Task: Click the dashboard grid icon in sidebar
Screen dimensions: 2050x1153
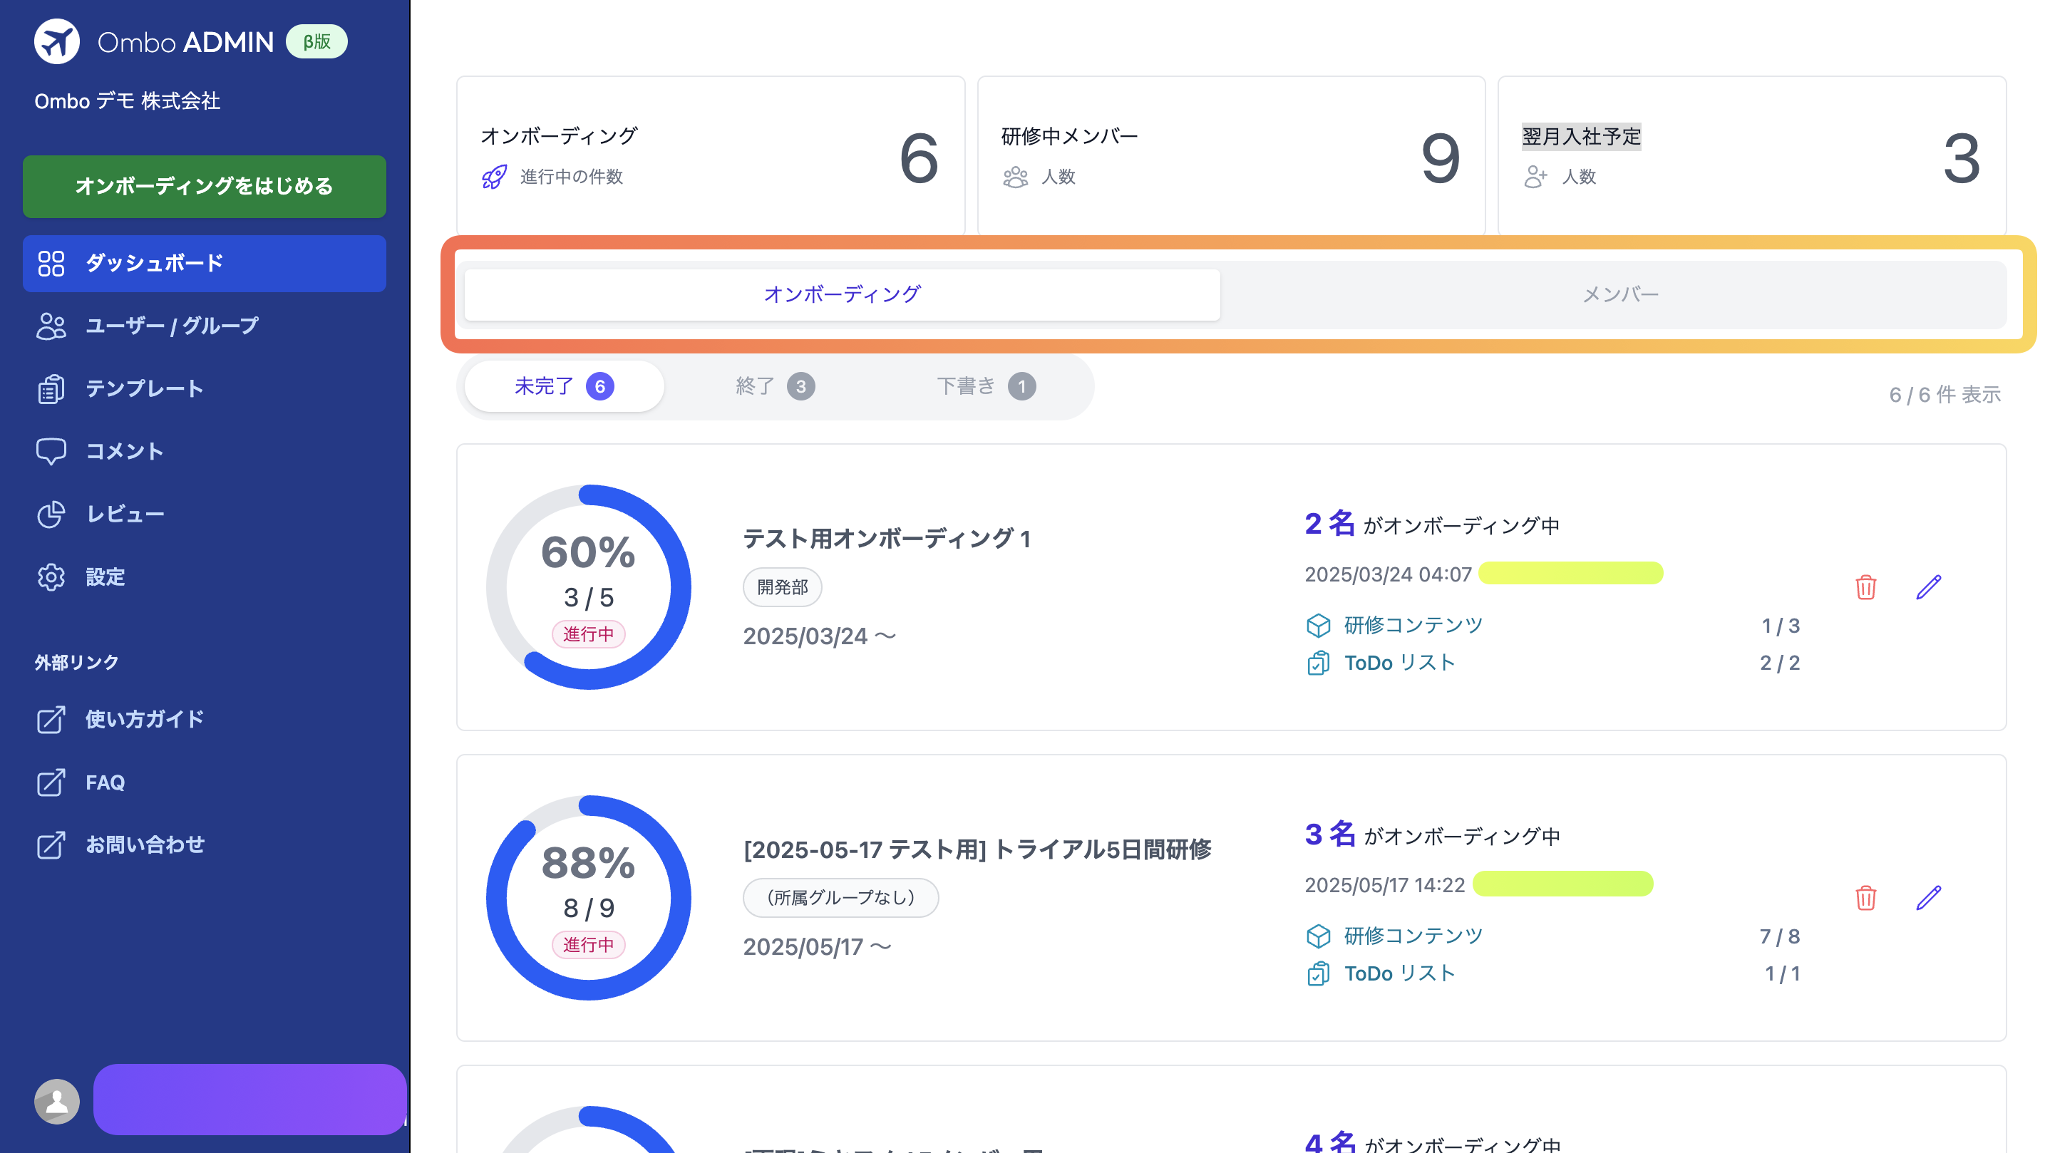Action: 51,264
